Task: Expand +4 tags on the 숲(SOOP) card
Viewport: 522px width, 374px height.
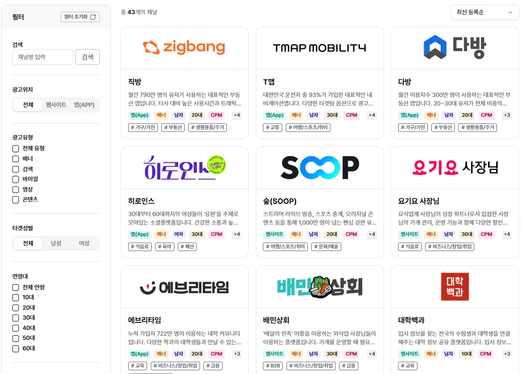Action: [372, 235]
